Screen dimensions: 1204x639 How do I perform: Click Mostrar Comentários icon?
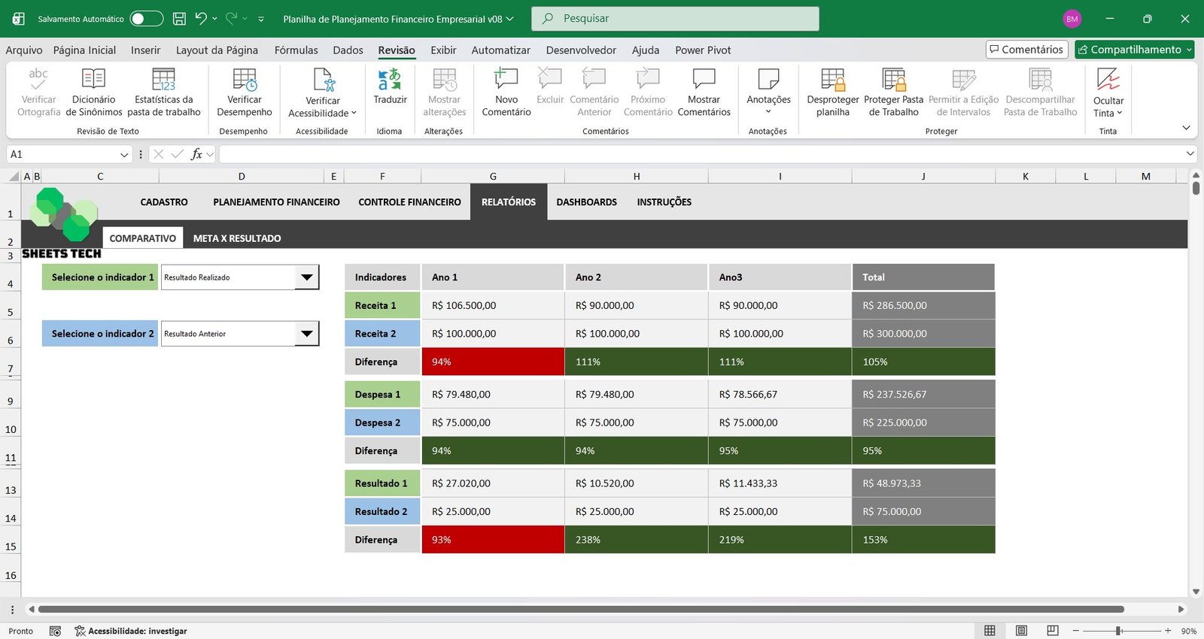coord(704,80)
